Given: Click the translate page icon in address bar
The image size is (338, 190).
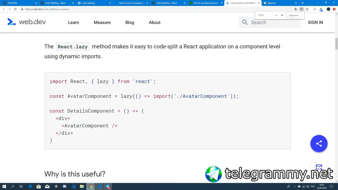Looking at the screenshot, I should (x=296, y=9).
